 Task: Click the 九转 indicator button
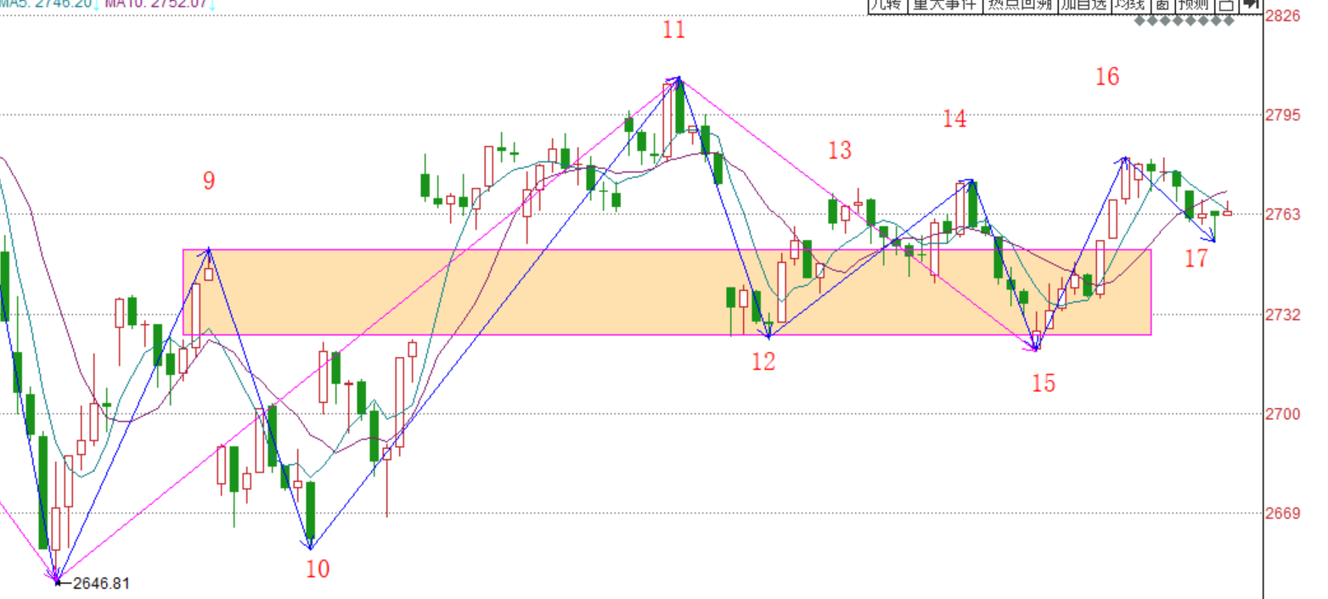(886, 5)
